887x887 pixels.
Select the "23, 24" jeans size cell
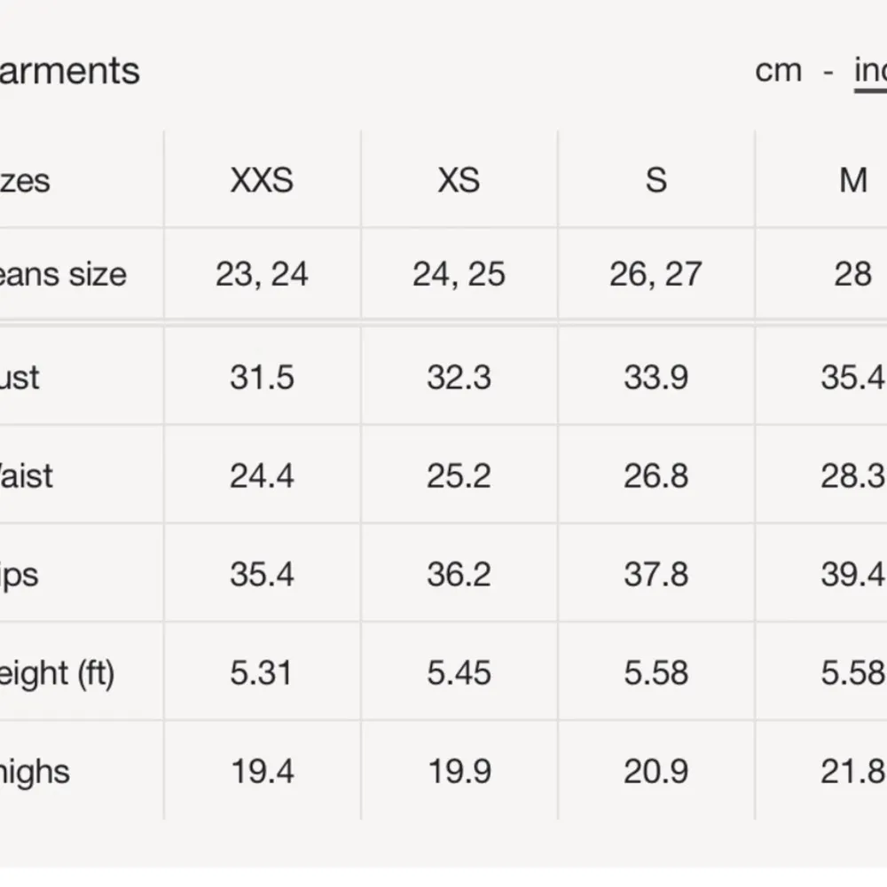(262, 274)
